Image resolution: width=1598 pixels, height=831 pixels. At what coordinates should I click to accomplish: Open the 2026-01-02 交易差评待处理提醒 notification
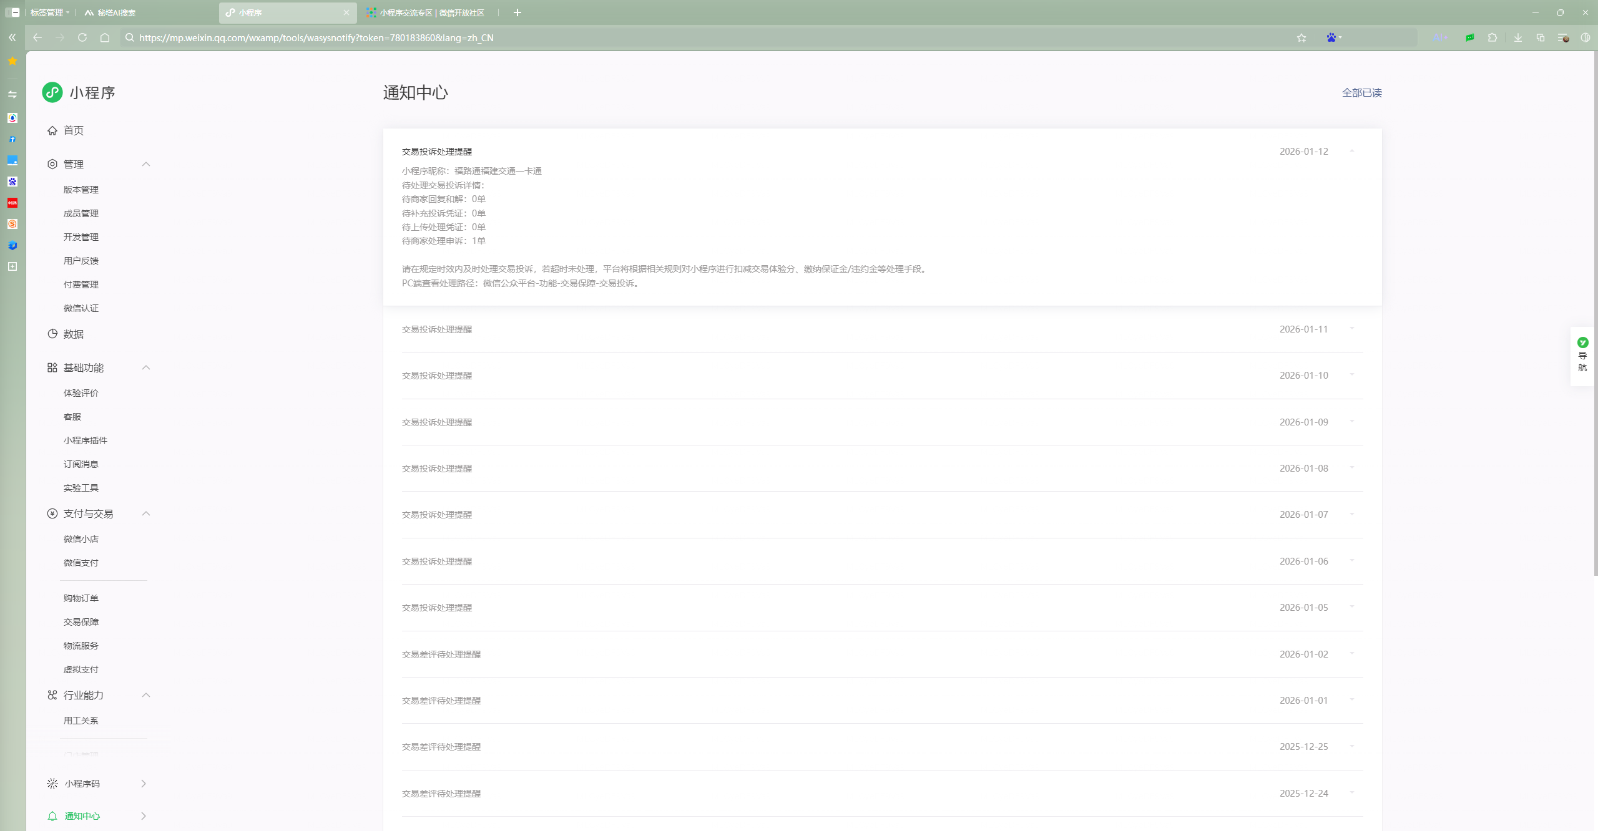pos(441,654)
